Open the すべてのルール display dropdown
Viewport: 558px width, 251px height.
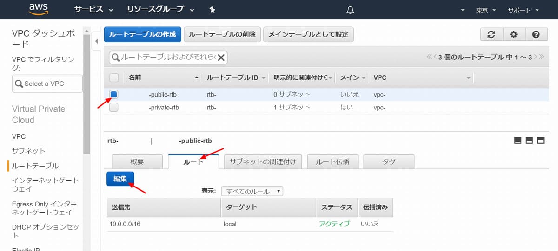click(252, 191)
